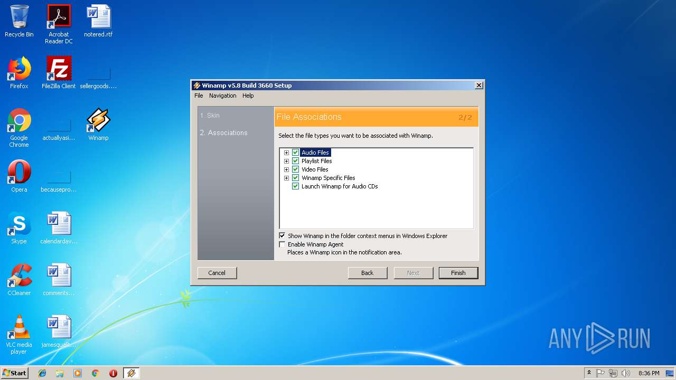Open Opera from the taskbar

113,373
